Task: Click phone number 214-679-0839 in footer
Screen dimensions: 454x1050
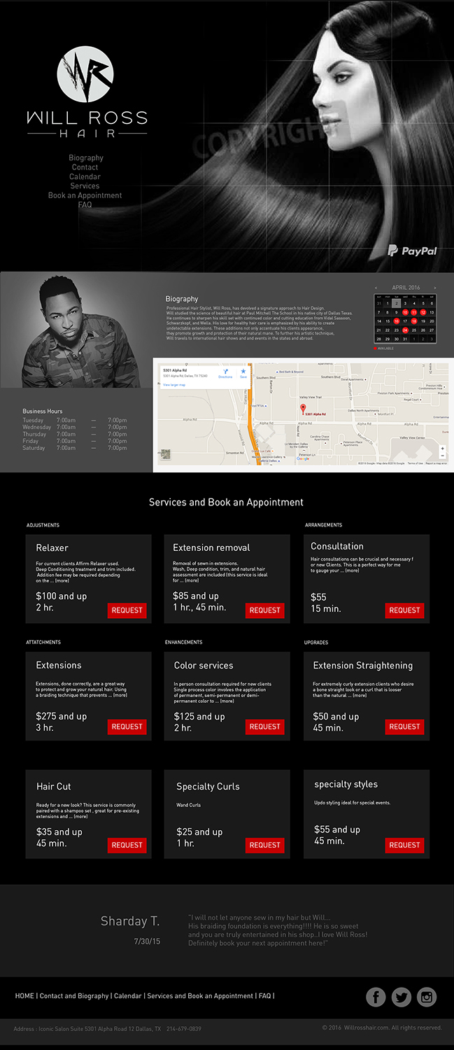Action: coord(184,1029)
